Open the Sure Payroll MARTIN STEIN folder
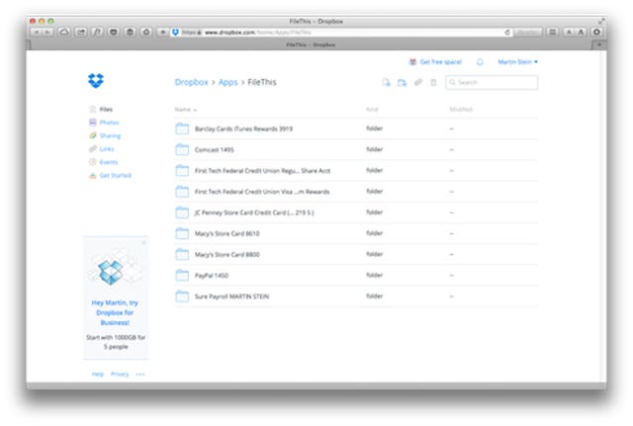633x426 pixels. pyautogui.click(x=231, y=297)
